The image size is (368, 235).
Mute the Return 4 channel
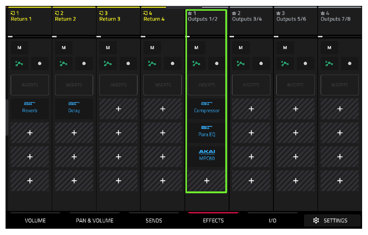coord(152,48)
